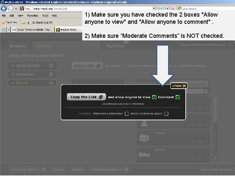Click the My Contacts heading
This screenshot has height=176, width=235.
tap(147, 82)
